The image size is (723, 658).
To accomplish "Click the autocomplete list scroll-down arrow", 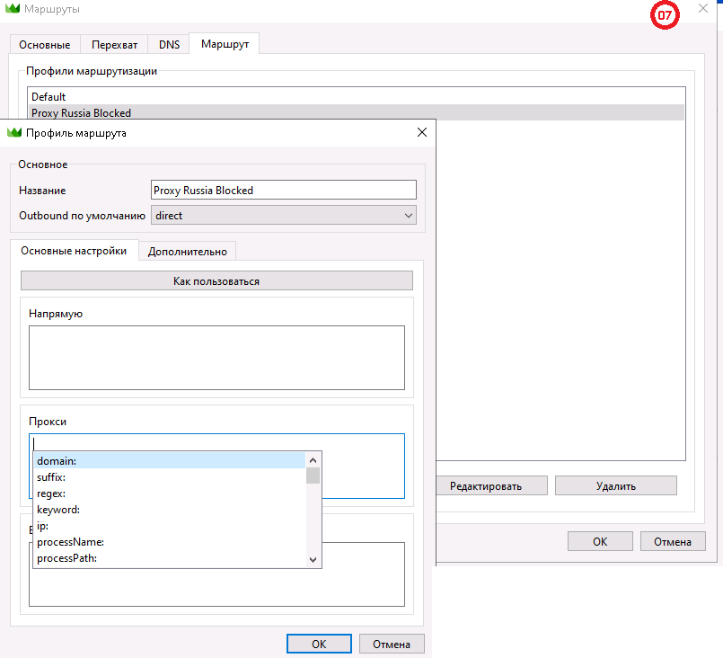I will [313, 560].
